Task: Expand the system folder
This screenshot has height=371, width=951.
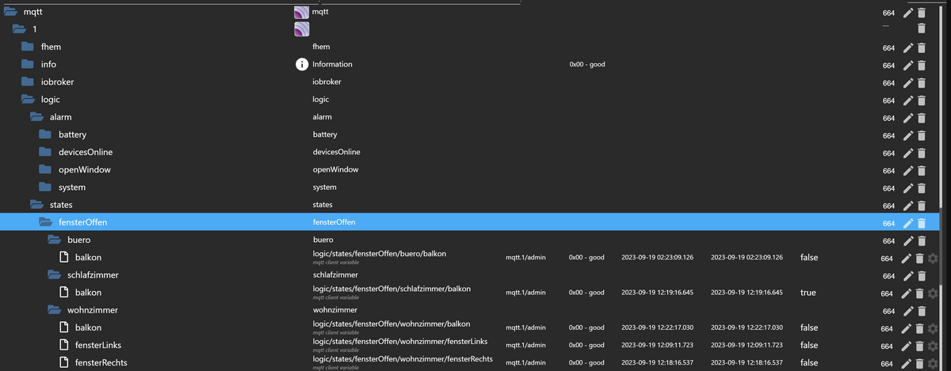Action: click(x=48, y=187)
